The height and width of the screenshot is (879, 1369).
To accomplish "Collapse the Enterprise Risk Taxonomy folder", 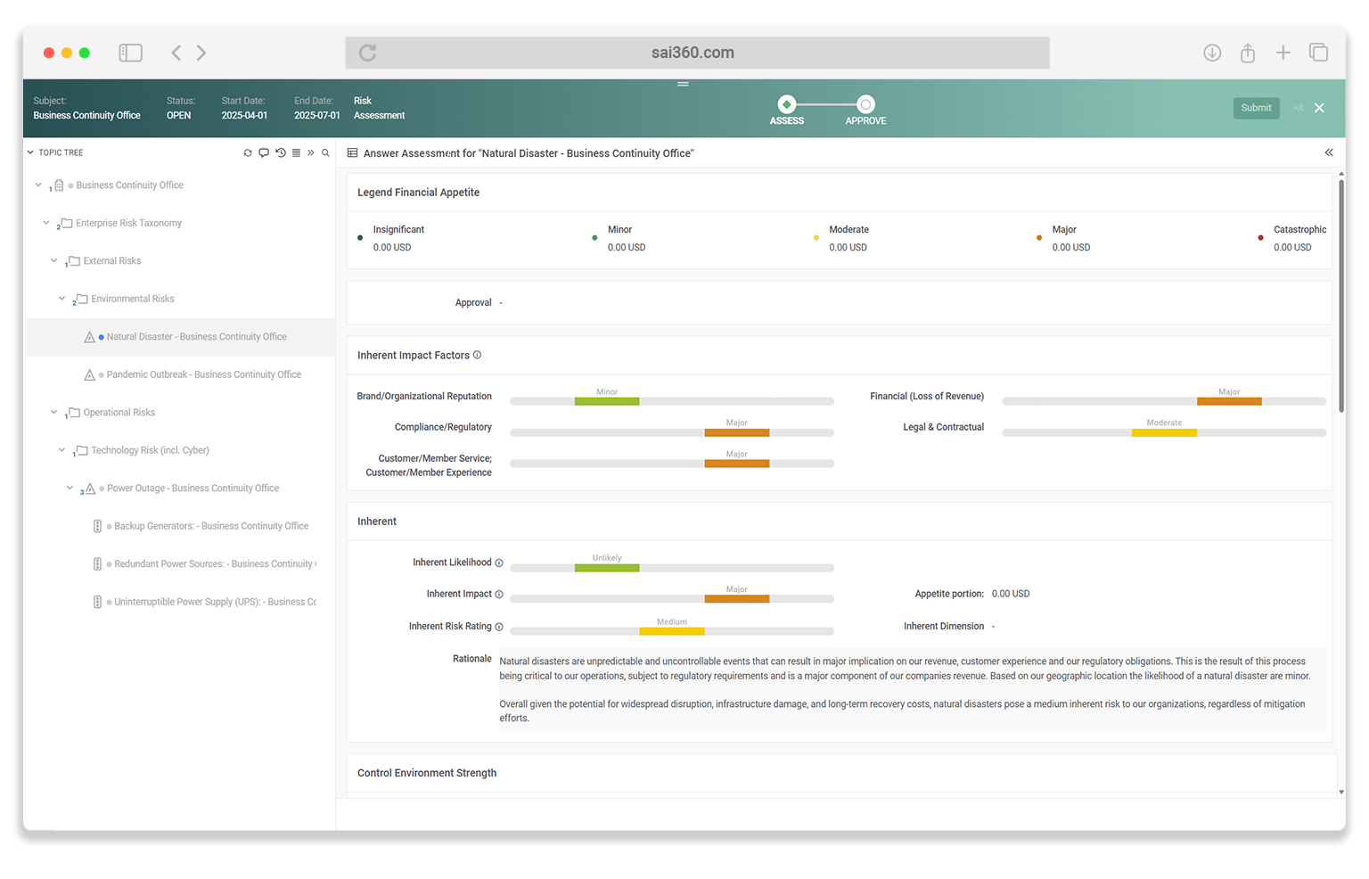I will point(46,223).
